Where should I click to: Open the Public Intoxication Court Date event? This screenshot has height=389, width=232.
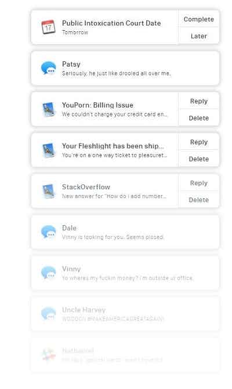coord(104,27)
